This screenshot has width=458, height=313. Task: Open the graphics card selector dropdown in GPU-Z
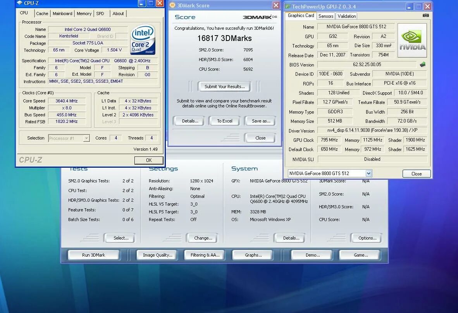pos(368,173)
